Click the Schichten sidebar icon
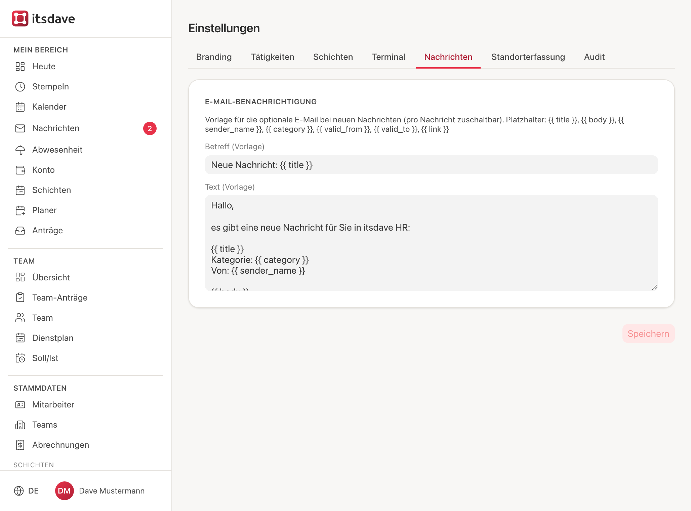Screen dimensions: 691x511 [20, 190]
